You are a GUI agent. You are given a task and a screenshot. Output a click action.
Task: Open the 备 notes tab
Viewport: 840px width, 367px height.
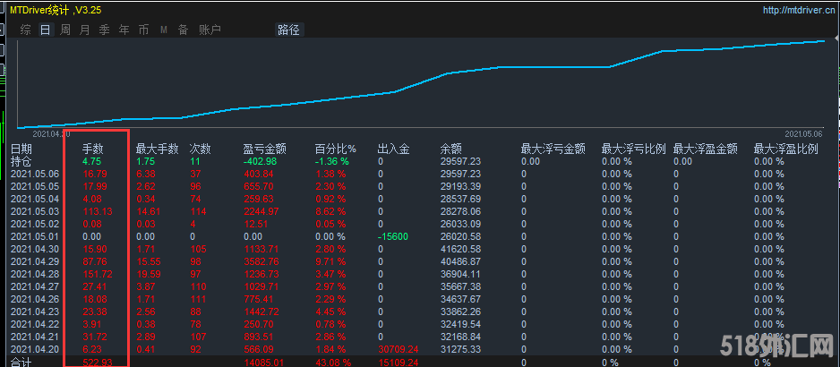[183, 30]
